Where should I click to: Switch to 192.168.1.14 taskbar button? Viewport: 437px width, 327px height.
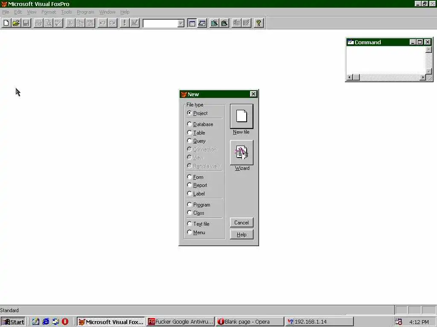click(320, 322)
